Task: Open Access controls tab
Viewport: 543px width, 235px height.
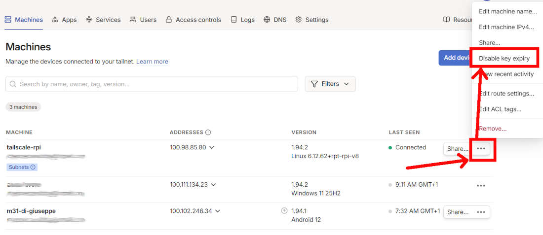Action: 193,20
